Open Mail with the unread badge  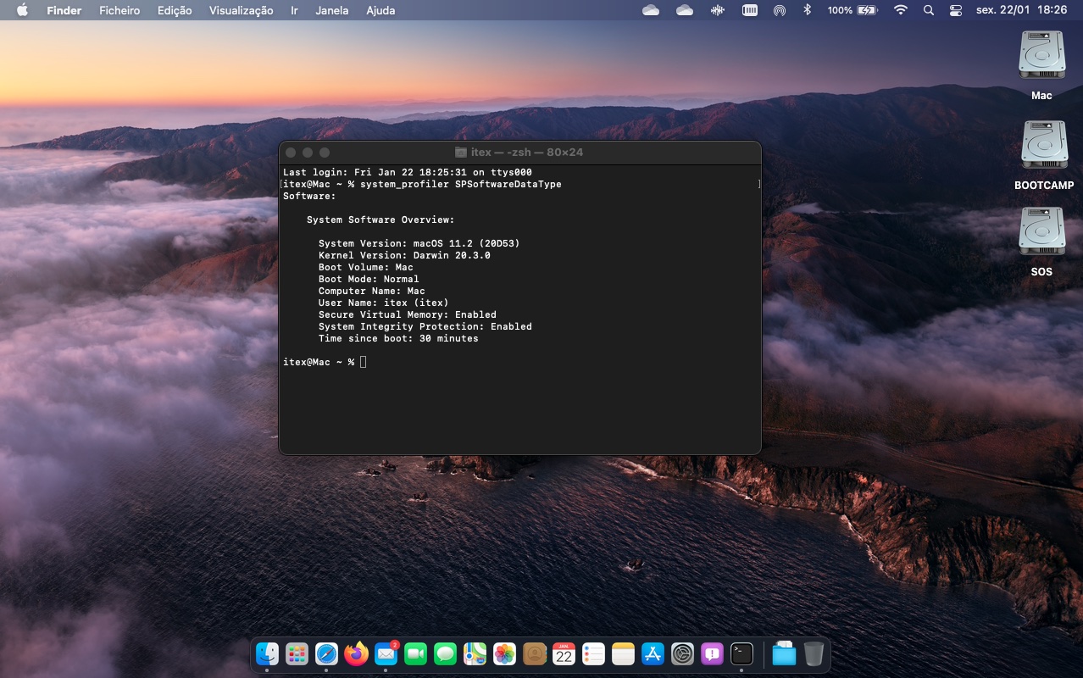pyautogui.click(x=386, y=654)
